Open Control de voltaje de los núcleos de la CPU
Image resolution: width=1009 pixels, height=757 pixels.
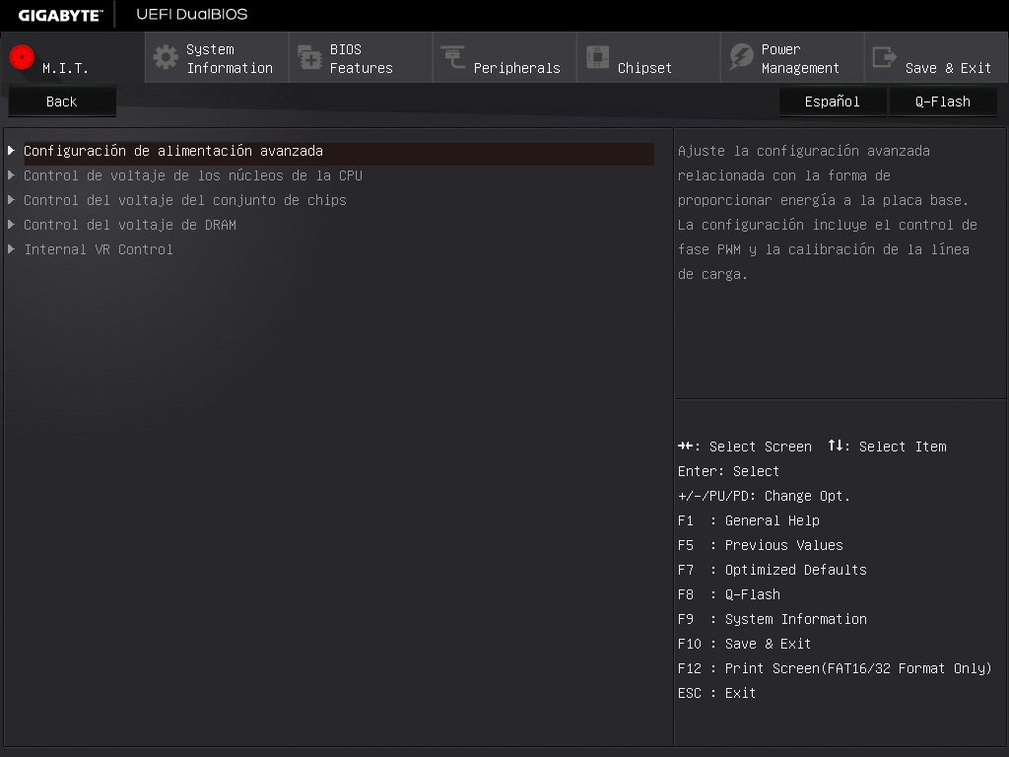[193, 175]
